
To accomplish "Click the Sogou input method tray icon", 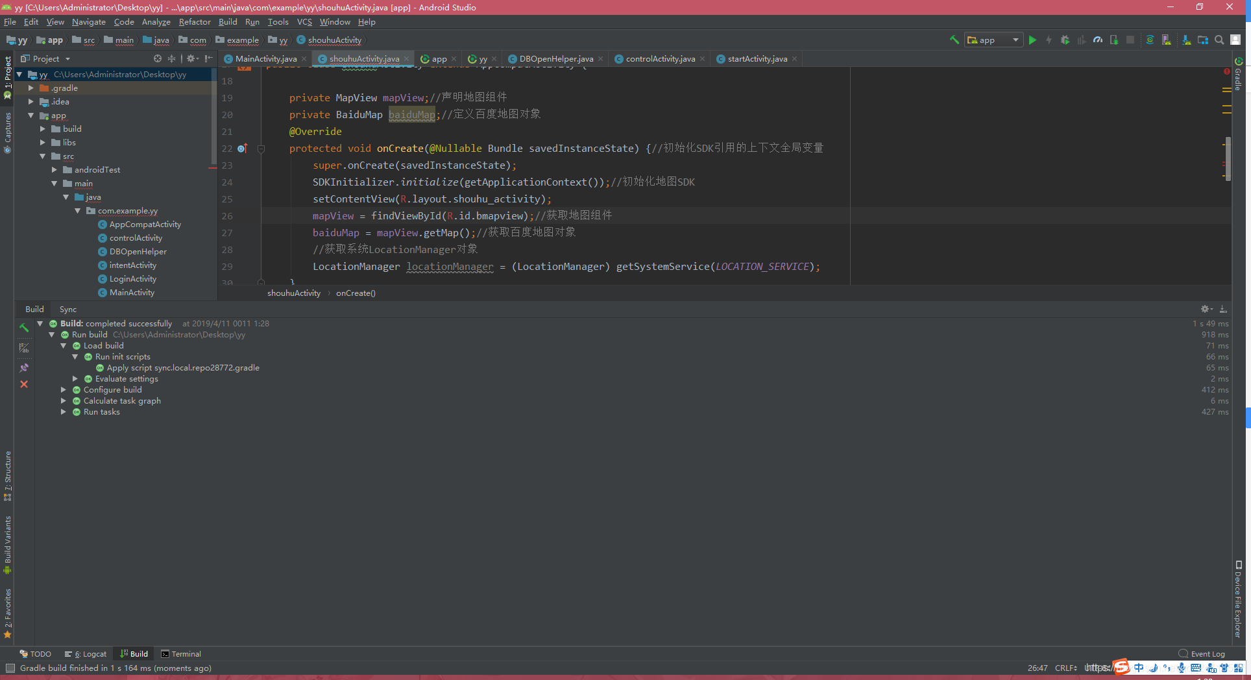I will pos(1121,667).
